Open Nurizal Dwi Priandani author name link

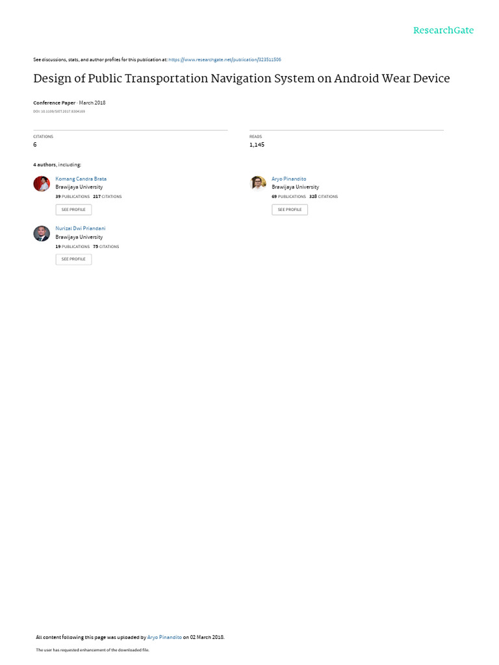pyautogui.click(x=81, y=229)
